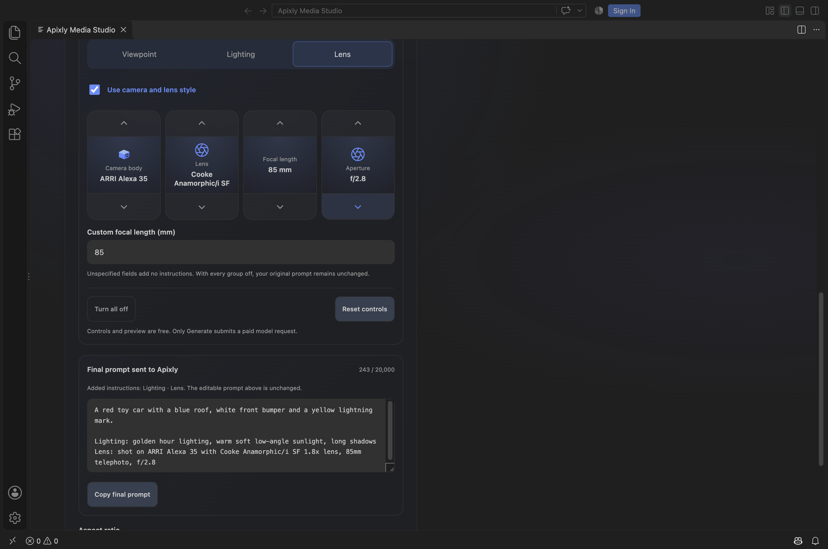The image size is (828, 549).
Task: Select the Apixly Media Studio editor tab
Action: (81, 30)
